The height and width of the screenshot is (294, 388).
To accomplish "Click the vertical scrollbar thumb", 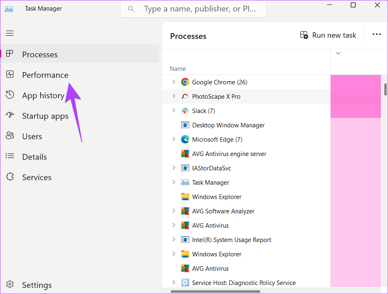I will tap(385, 89).
